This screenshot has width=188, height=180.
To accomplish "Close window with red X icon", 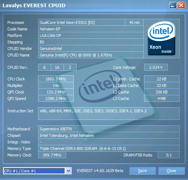I will pyautogui.click(x=181, y=5).
